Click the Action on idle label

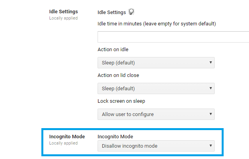point(113,50)
